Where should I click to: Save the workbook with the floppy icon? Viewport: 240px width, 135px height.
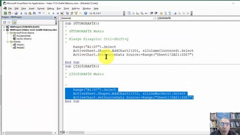tap(16, 13)
